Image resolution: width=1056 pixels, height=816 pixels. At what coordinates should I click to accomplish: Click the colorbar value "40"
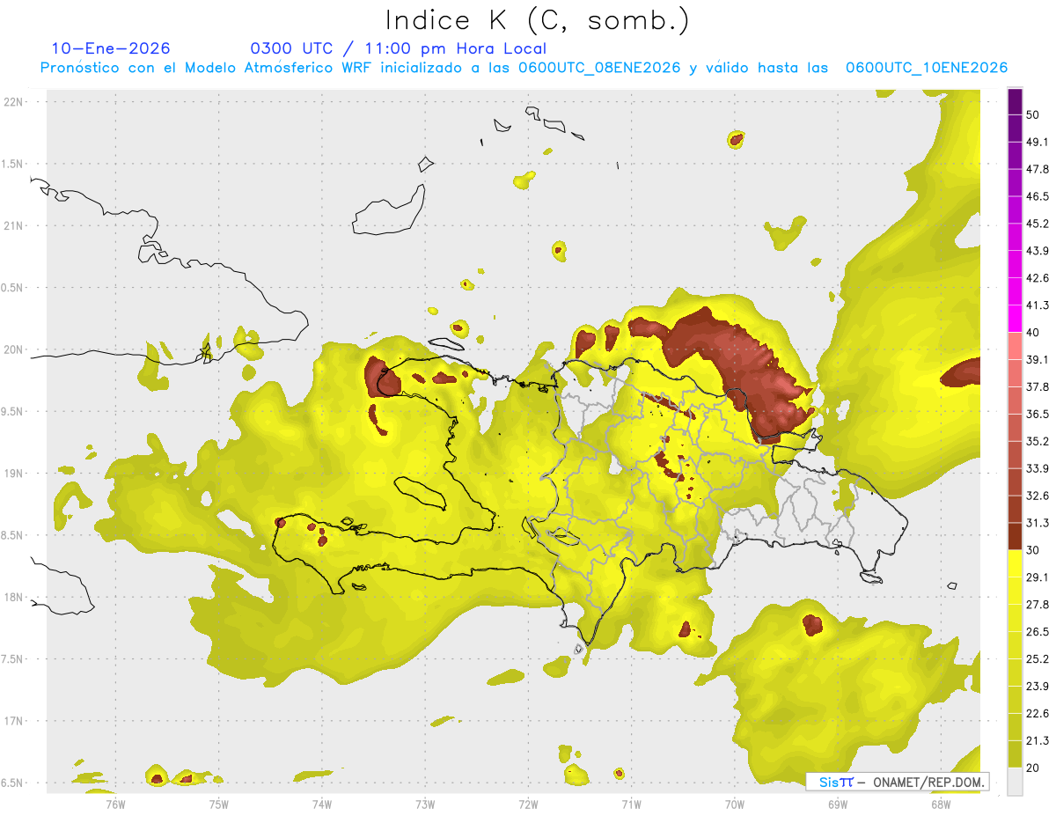[1033, 333]
